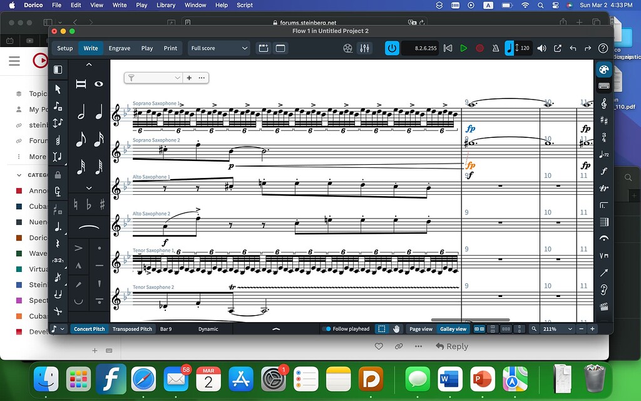This screenshot has width=641, height=401.
Task: Expand more note durations with the down chevron
Action: tap(88, 187)
